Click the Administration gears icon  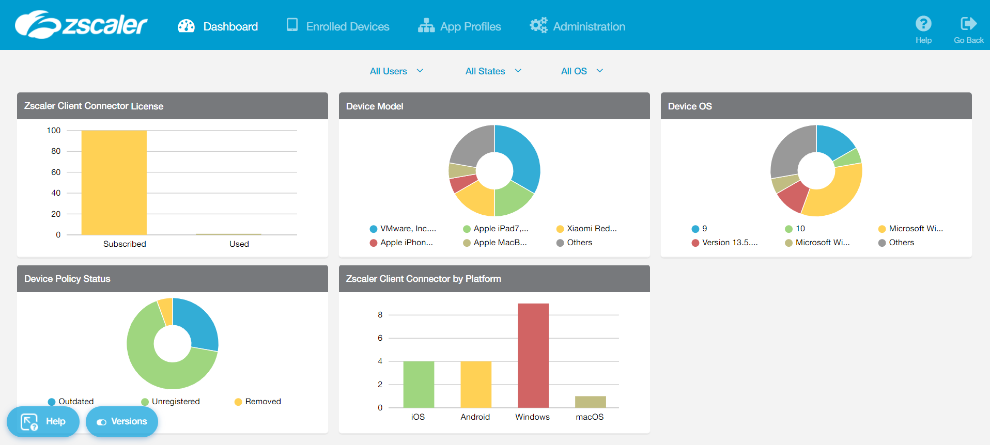(538, 25)
